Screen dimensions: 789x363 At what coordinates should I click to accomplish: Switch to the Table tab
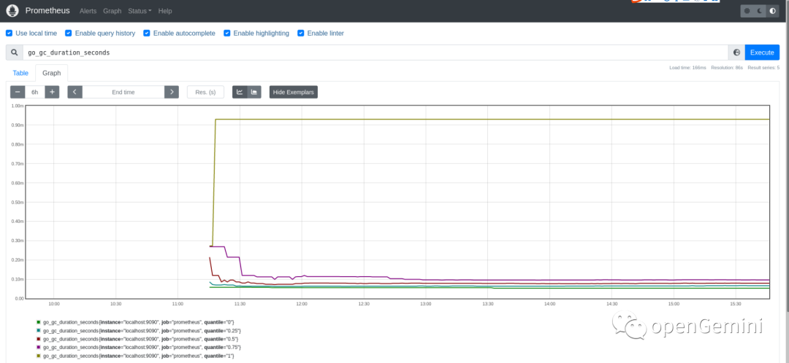coord(20,73)
